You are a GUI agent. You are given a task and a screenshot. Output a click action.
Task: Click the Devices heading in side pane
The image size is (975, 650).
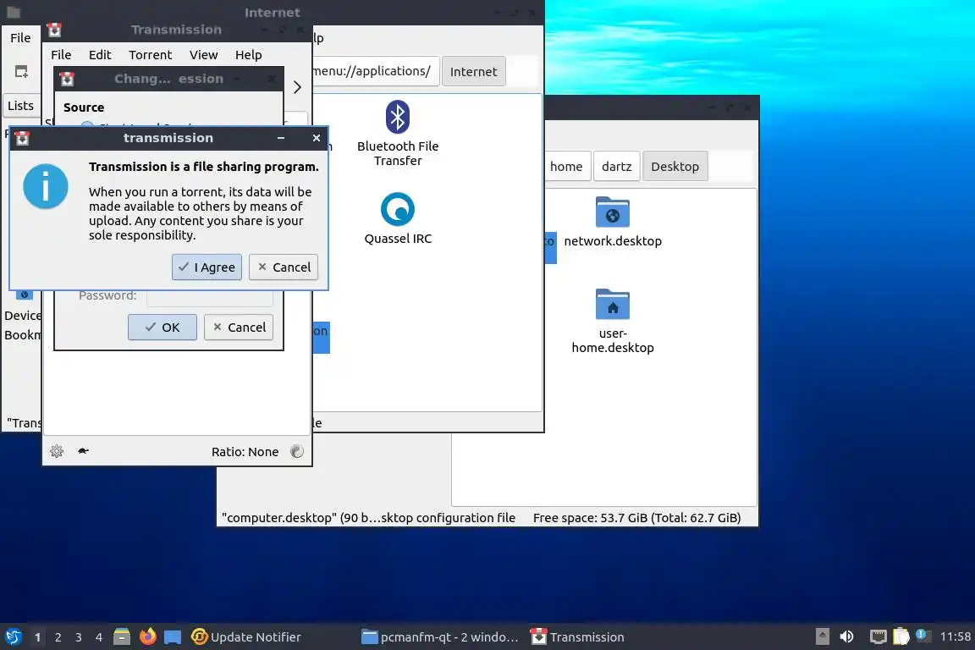click(x=22, y=316)
